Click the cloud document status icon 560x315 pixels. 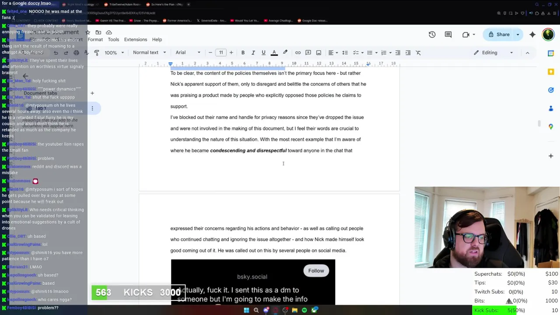coord(109,32)
